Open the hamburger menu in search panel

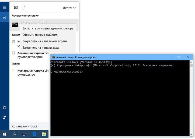pos(5,8)
